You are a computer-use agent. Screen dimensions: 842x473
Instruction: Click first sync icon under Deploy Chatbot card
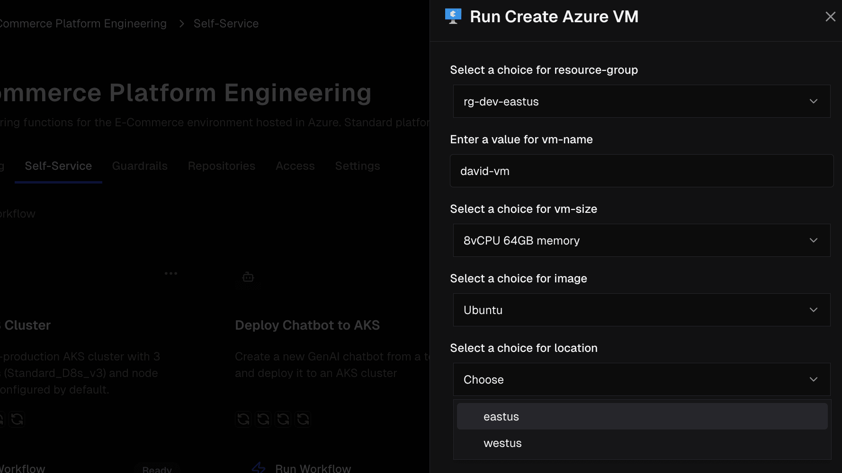coord(243,419)
